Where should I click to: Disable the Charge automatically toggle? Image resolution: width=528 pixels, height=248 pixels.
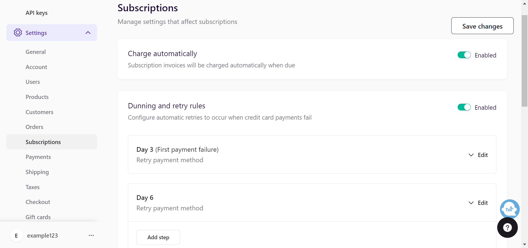(464, 55)
